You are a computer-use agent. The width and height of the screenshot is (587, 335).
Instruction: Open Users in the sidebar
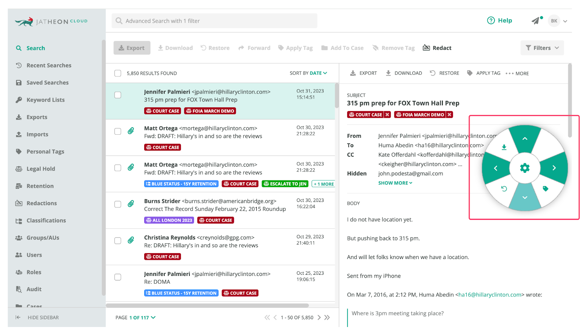[29, 255]
